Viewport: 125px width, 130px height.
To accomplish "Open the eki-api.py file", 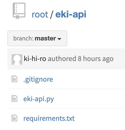I will [39, 99].
